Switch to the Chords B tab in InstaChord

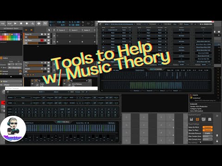[x=149, y=91]
